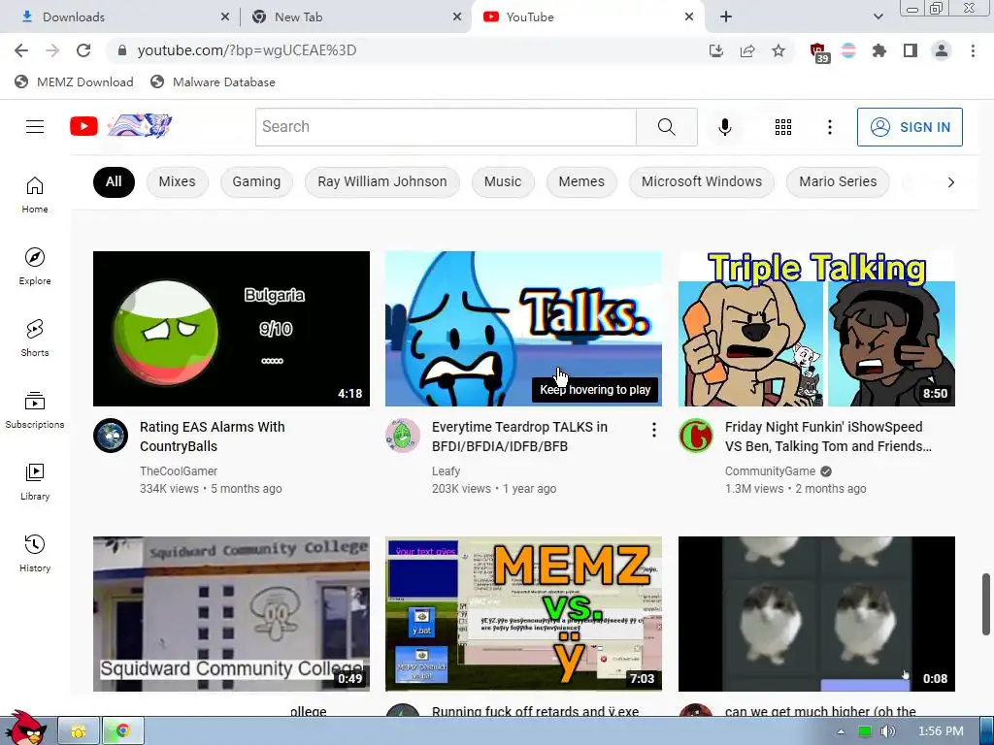Bookmark this page with the star icon
This screenshot has width=994, height=745.
point(779,50)
